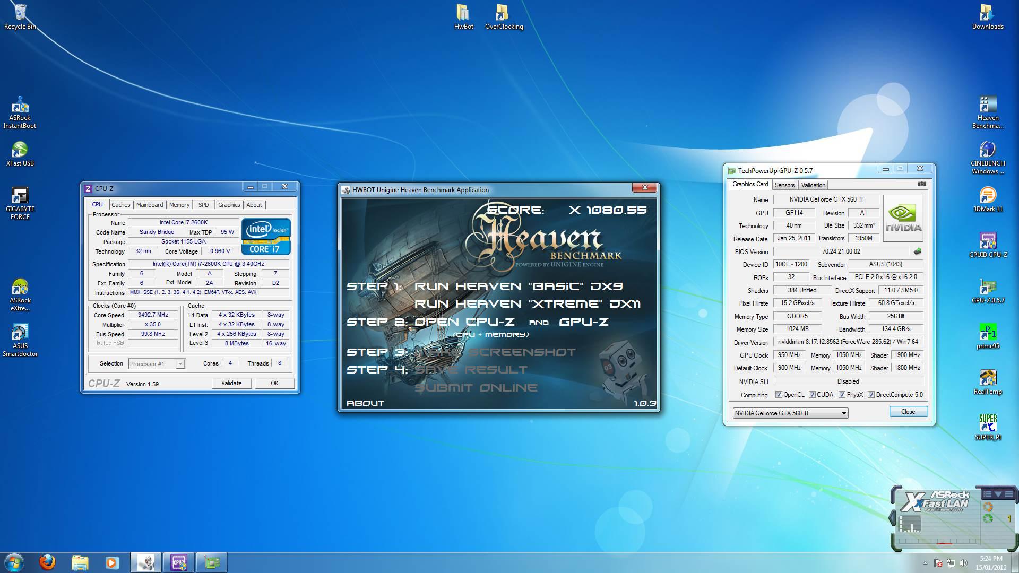Open ASUS Smartdoctor desktop icon

point(20,341)
